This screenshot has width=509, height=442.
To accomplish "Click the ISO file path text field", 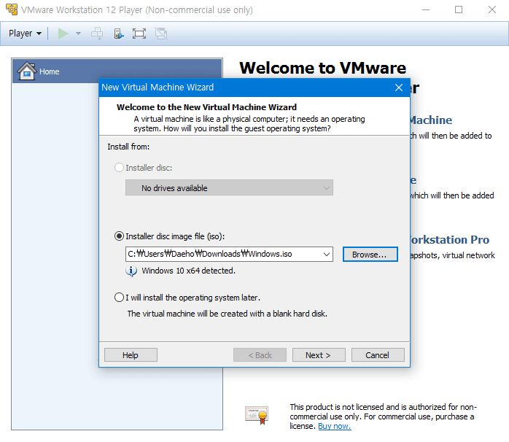I will 222,255.
